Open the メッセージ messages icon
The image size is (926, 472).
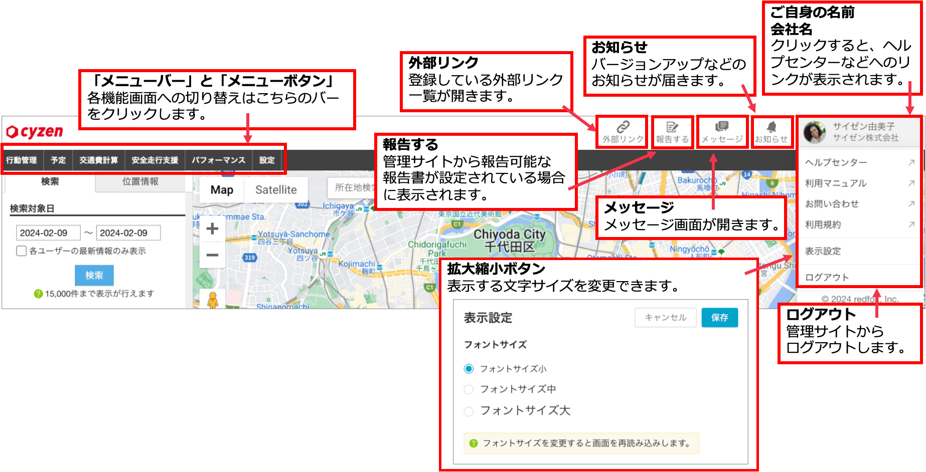click(722, 132)
